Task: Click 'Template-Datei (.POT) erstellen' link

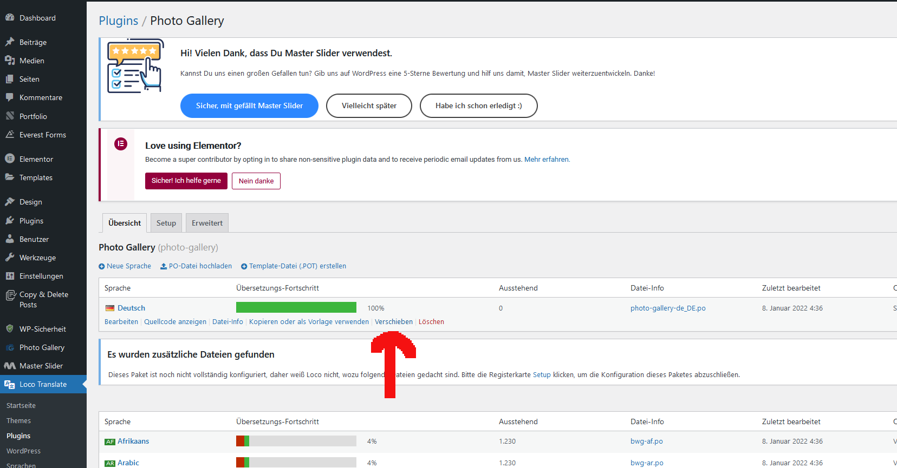Action: tap(294, 266)
